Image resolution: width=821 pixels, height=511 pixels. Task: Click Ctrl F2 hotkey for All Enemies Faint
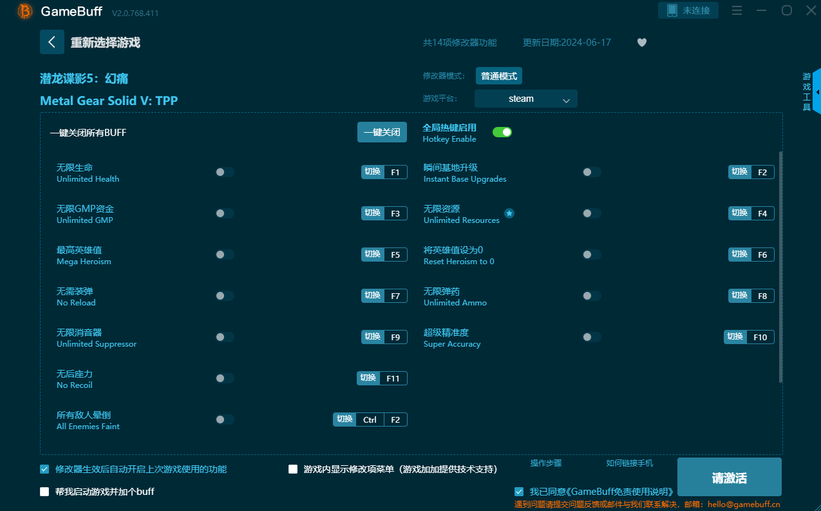(370, 419)
